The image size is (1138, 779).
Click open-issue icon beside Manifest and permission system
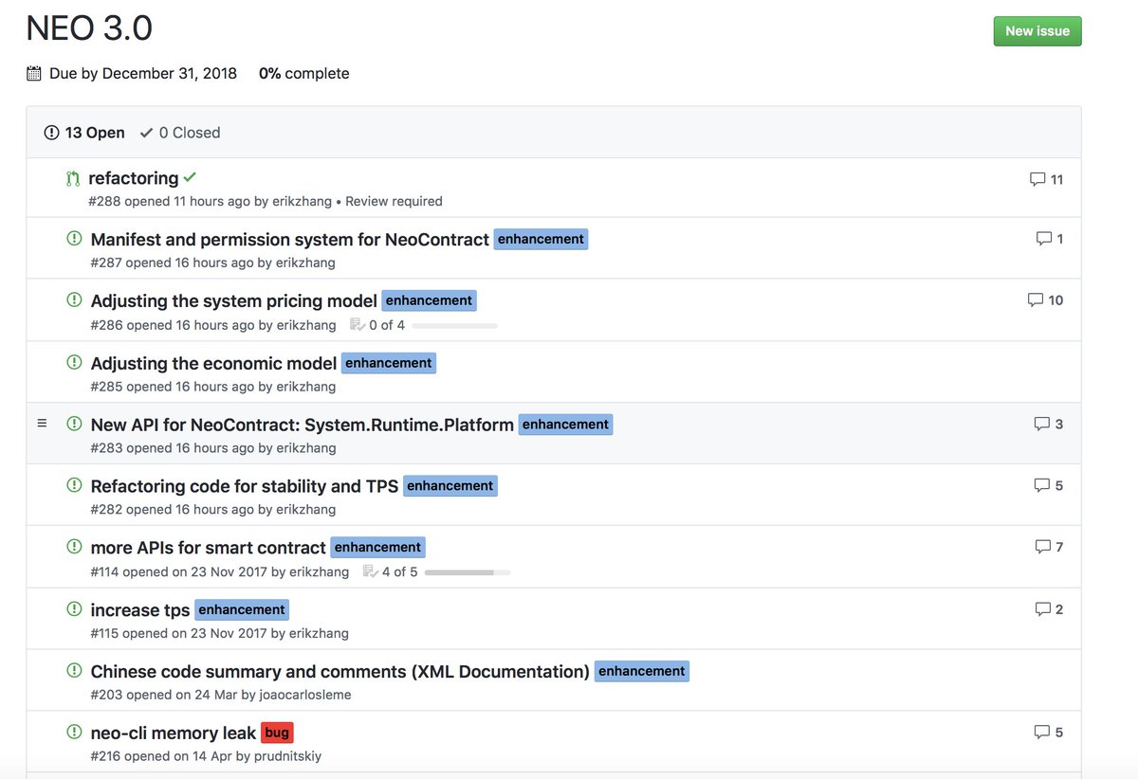pyautogui.click(x=74, y=239)
